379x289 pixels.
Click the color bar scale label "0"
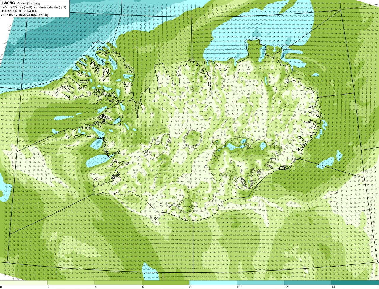[x=1, y=287]
